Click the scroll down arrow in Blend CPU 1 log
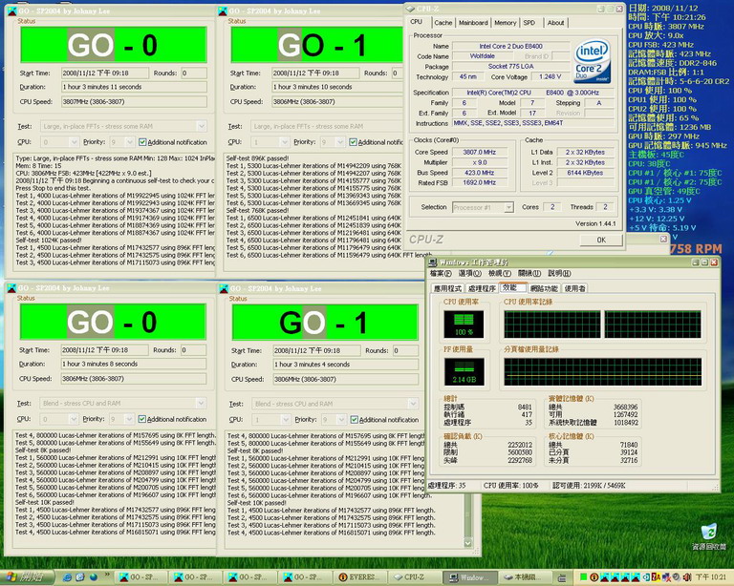 (467, 542)
